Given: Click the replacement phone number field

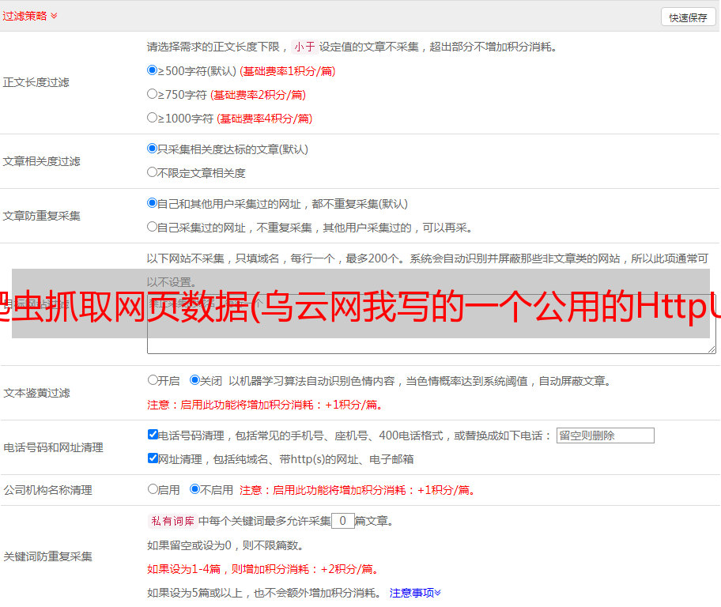Looking at the screenshot, I should 605,435.
